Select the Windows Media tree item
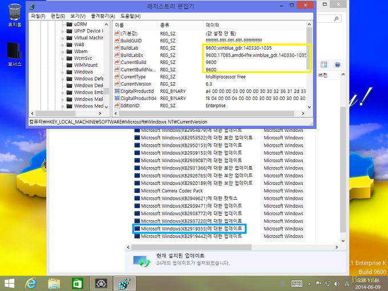Viewport: 388px width, 291px height. point(88,106)
